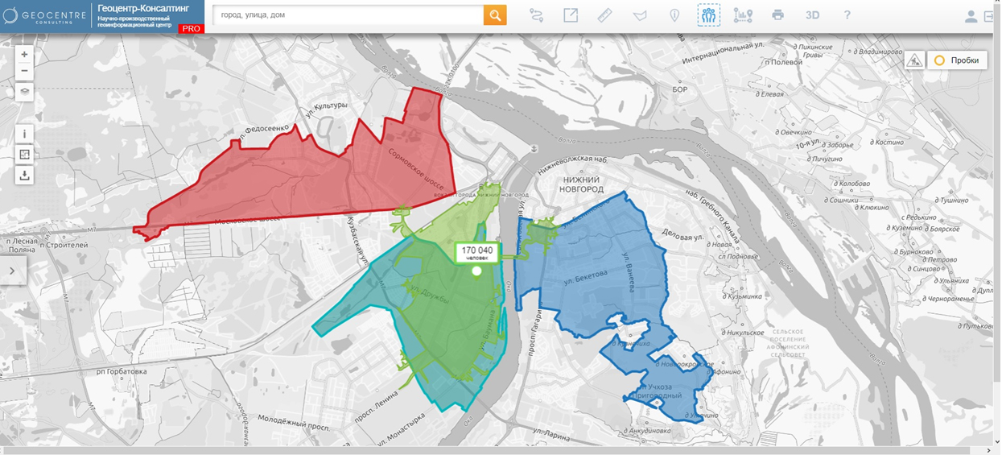Zoom in with the plus button
Image resolution: width=1002 pixels, height=455 pixels.
click(x=24, y=55)
